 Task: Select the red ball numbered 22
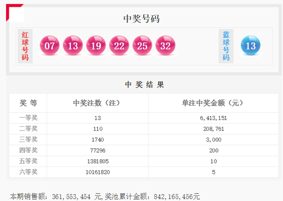pos(119,46)
